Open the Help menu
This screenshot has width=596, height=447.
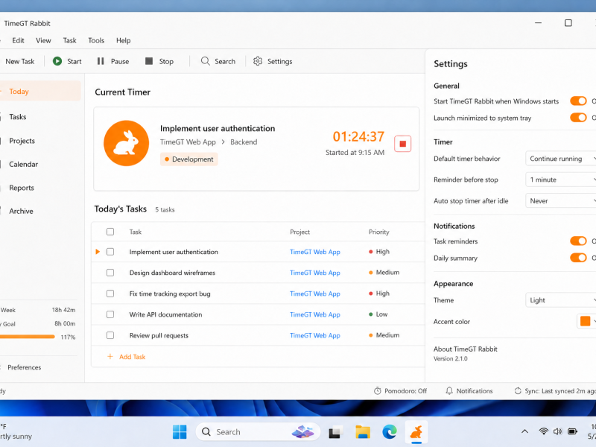(123, 40)
